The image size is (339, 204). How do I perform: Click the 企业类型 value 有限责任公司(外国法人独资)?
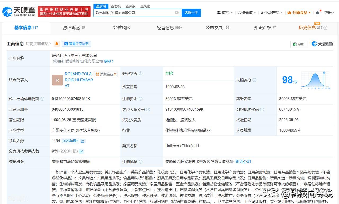76,130
